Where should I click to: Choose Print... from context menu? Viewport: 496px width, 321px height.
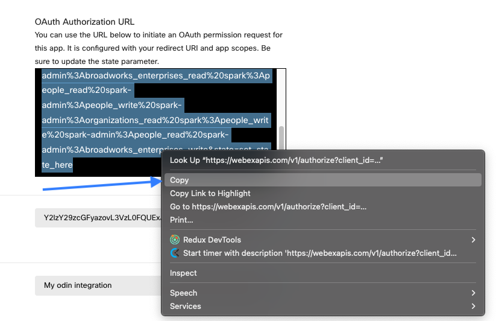pyautogui.click(x=322, y=220)
